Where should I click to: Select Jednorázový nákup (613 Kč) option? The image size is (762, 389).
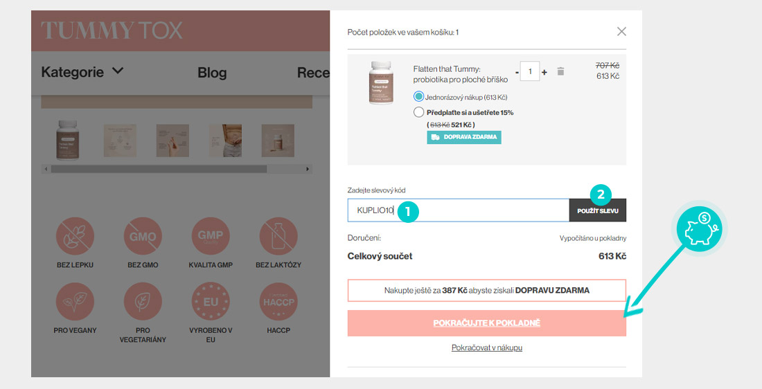point(418,97)
